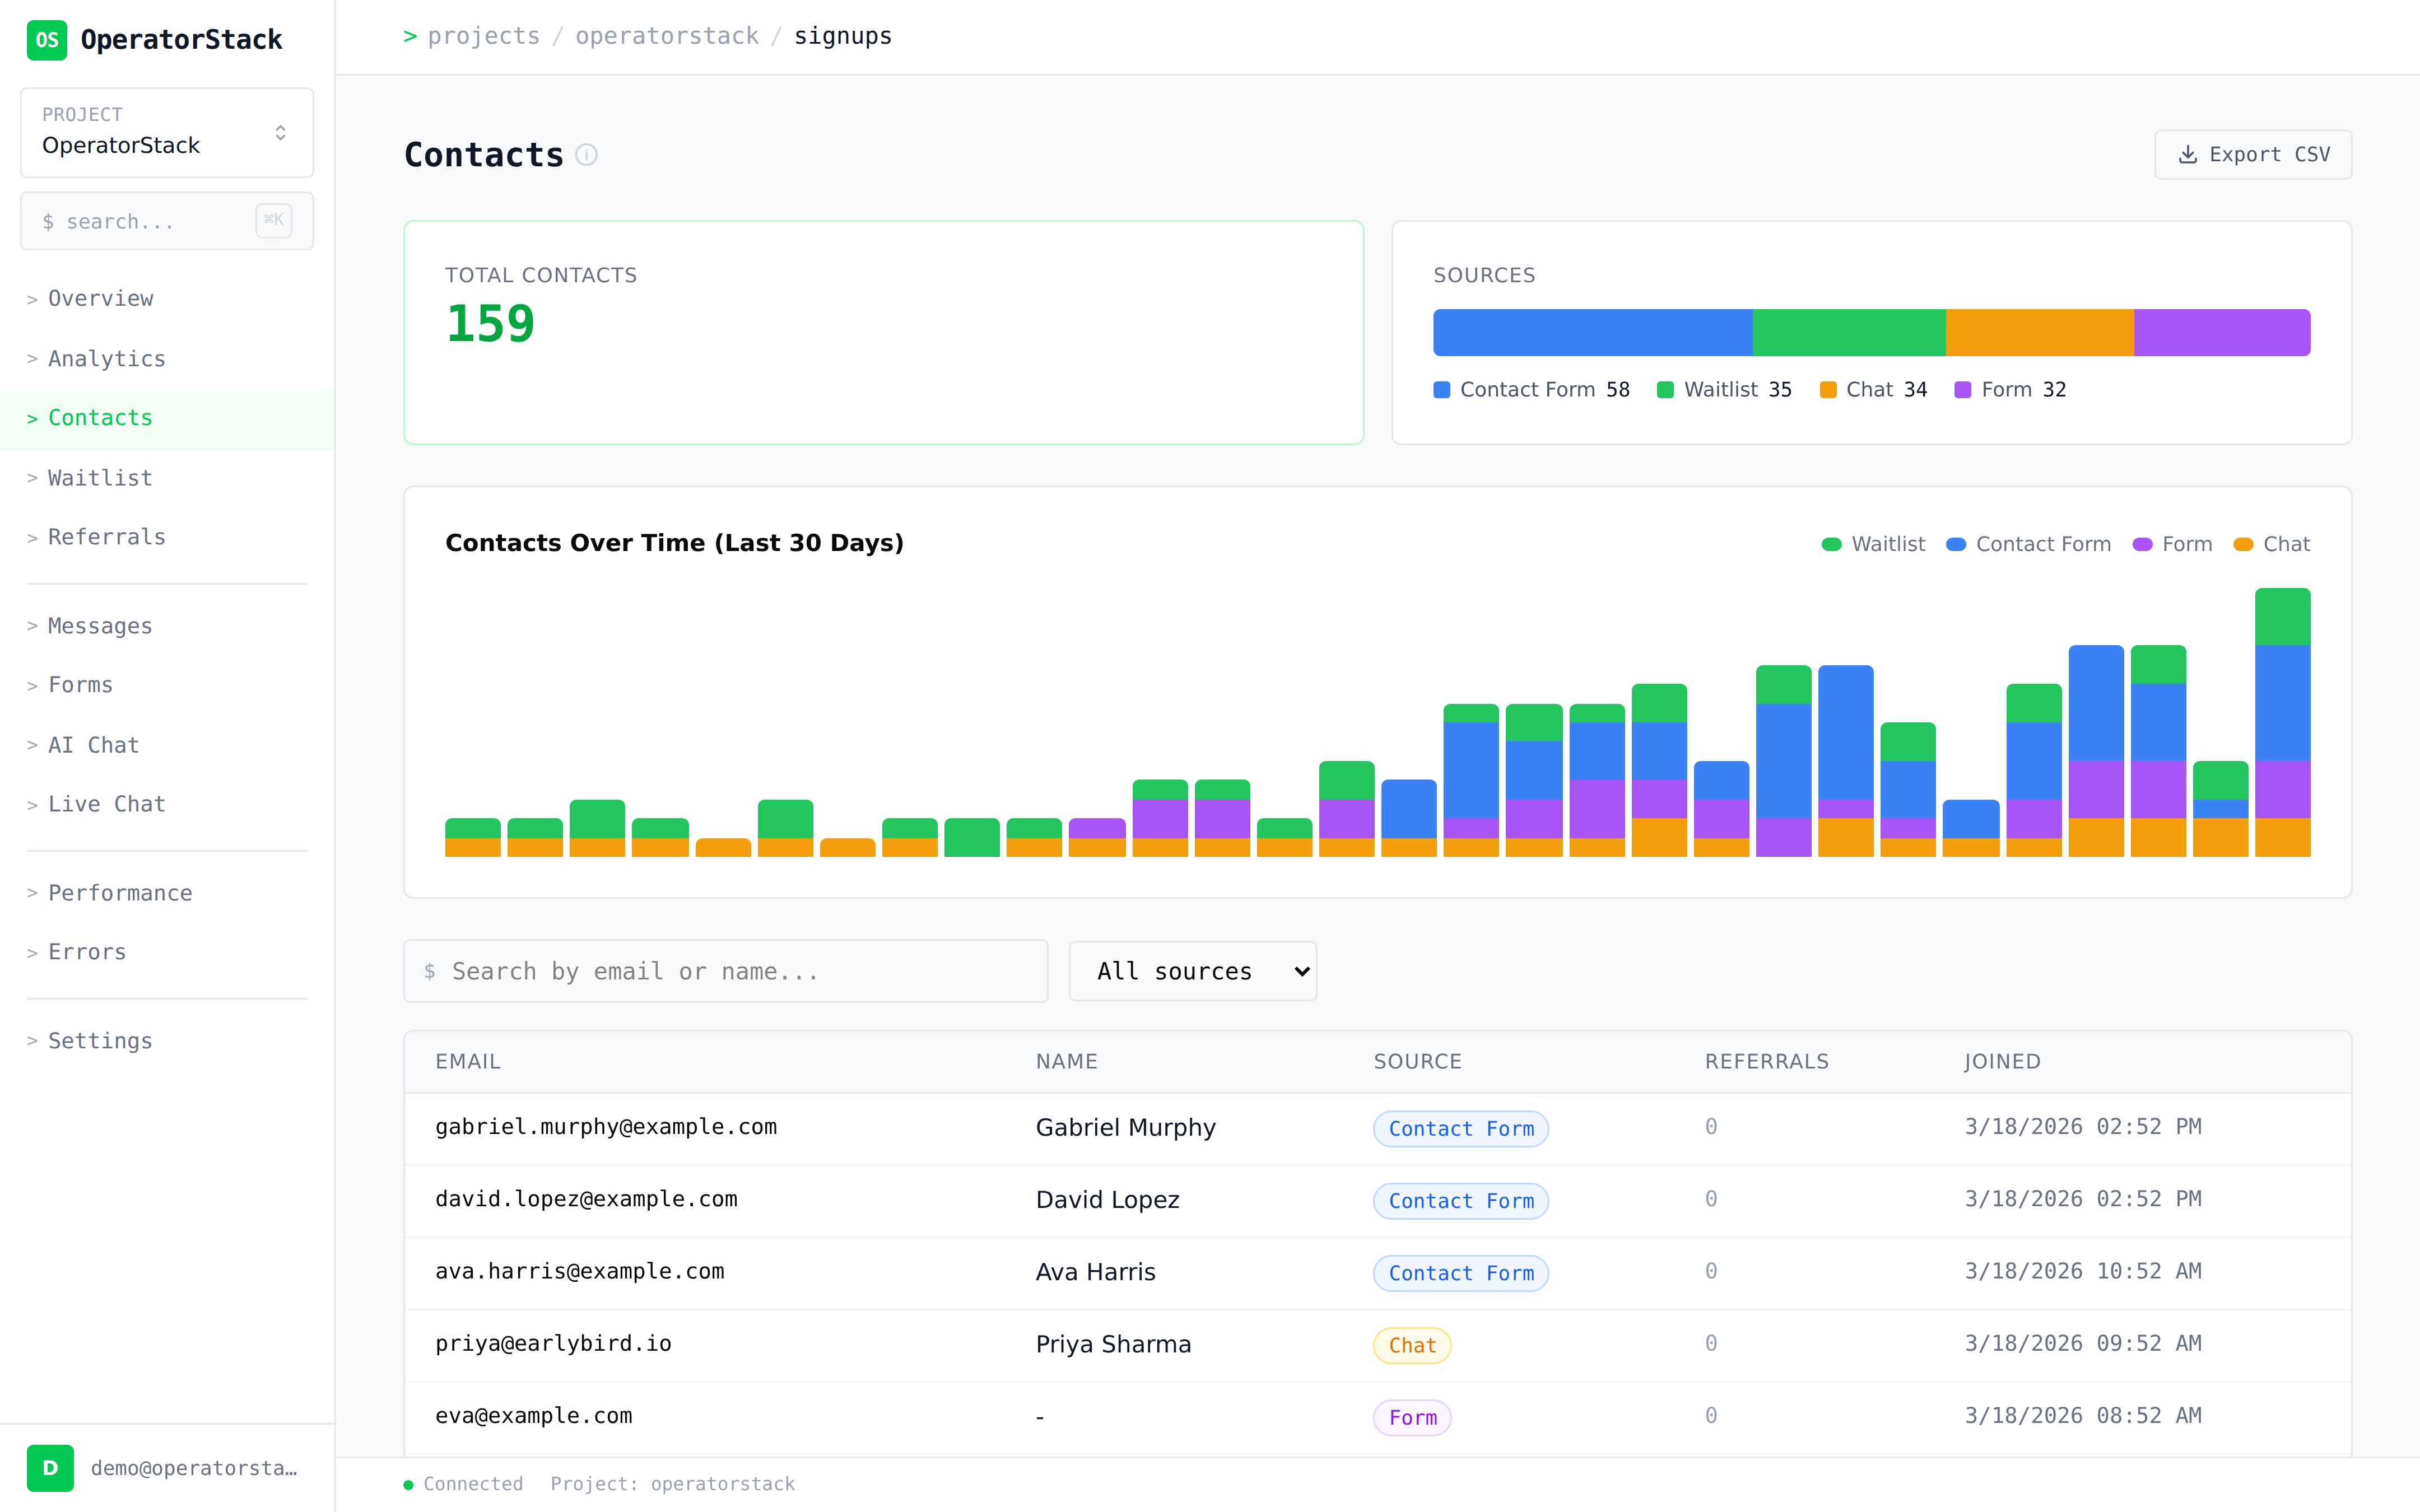Open the OperatorStack project selector
This screenshot has width=2420, height=1512.
(167, 133)
